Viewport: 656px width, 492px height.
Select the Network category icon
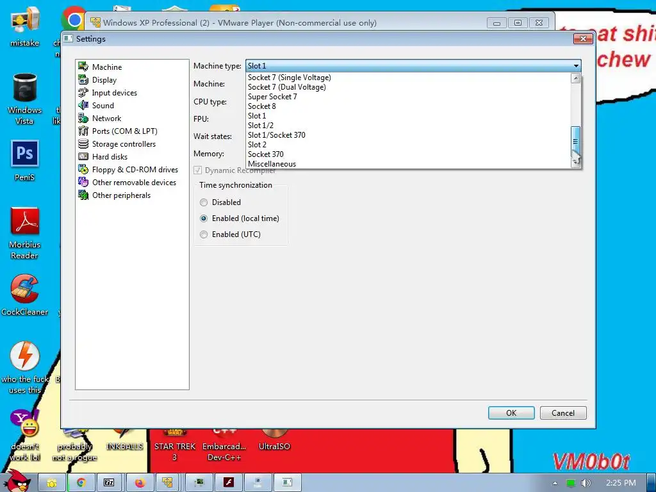point(83,119)
